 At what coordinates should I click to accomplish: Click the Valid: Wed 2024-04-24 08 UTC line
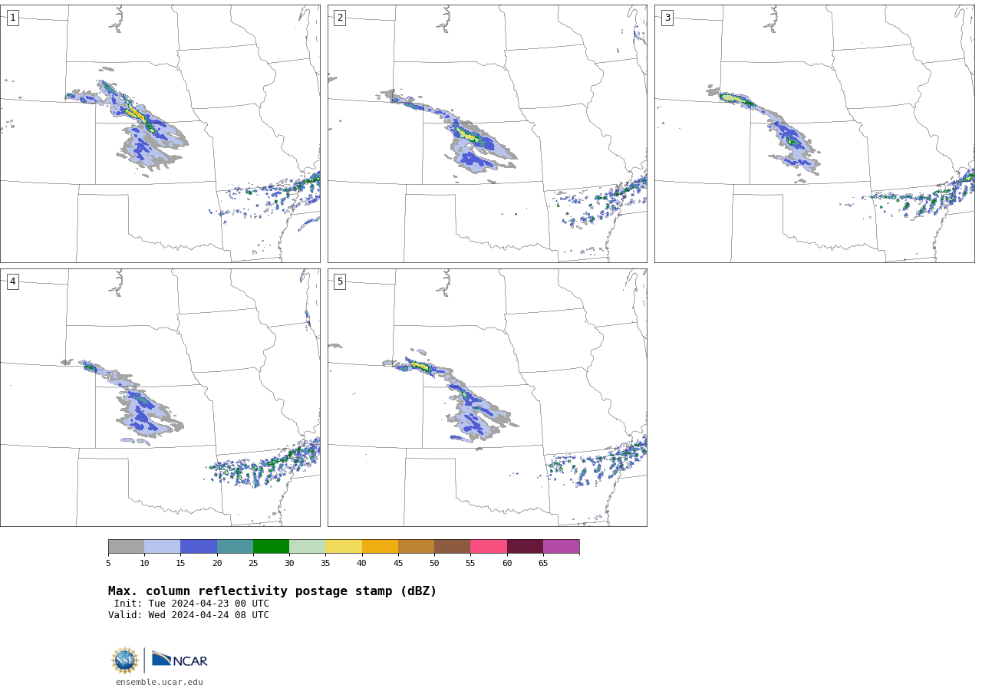pyautogui.click(x=189, y=615)
